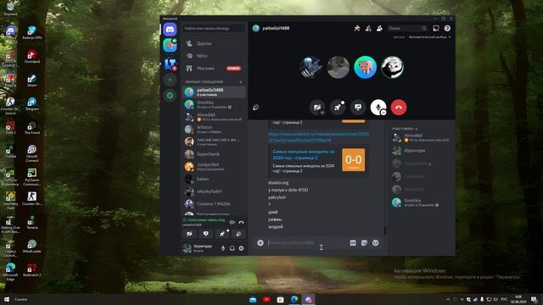This screenshot has height=305, width=543.
Task: Select the pig avatar call participant
Action: pyautogui.click(x=366, y=68)
